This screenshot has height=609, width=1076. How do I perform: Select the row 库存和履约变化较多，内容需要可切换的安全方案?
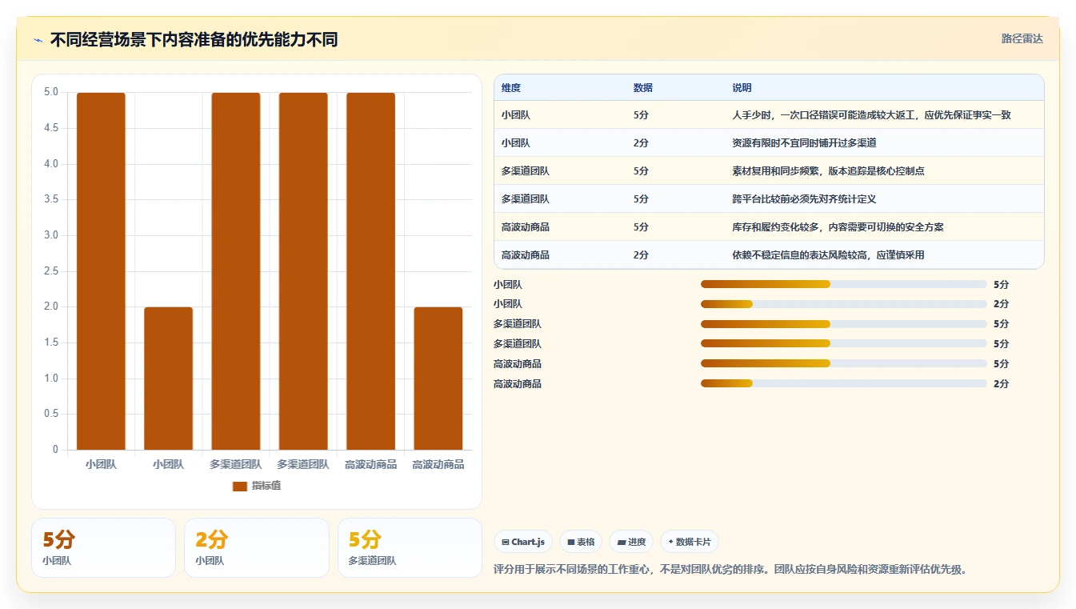pyautogui.click(x=769, y=226)
